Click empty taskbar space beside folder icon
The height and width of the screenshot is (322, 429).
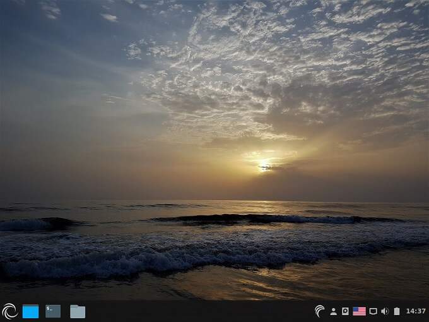[x=189, y=311]
